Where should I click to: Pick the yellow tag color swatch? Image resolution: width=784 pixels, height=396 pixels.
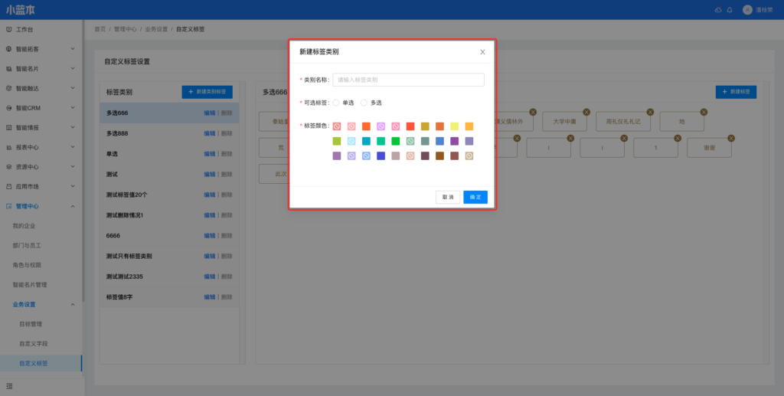pyautogui.click(x=455, y=126)
